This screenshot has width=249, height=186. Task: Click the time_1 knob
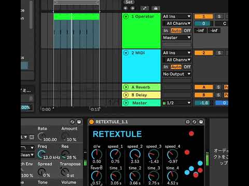[x=116, y=176]
